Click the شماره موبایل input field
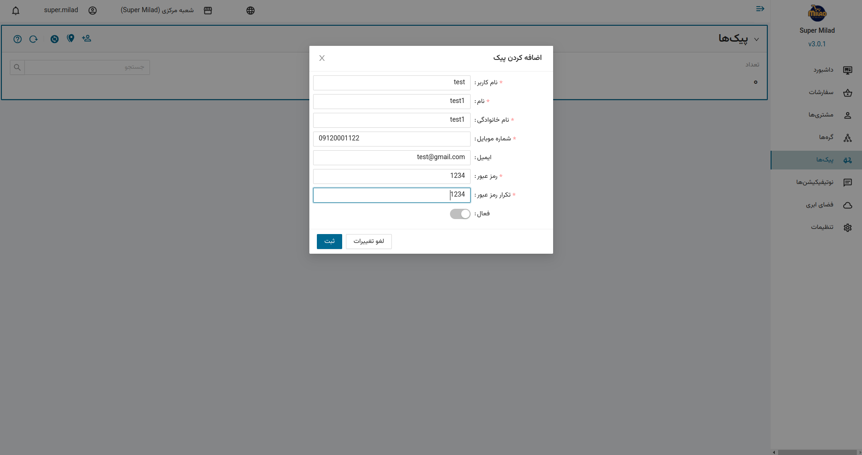Viewport: 862px width, 455px height. (x=391, y=139)
